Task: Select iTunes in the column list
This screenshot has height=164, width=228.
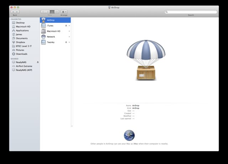Action: 56,26
